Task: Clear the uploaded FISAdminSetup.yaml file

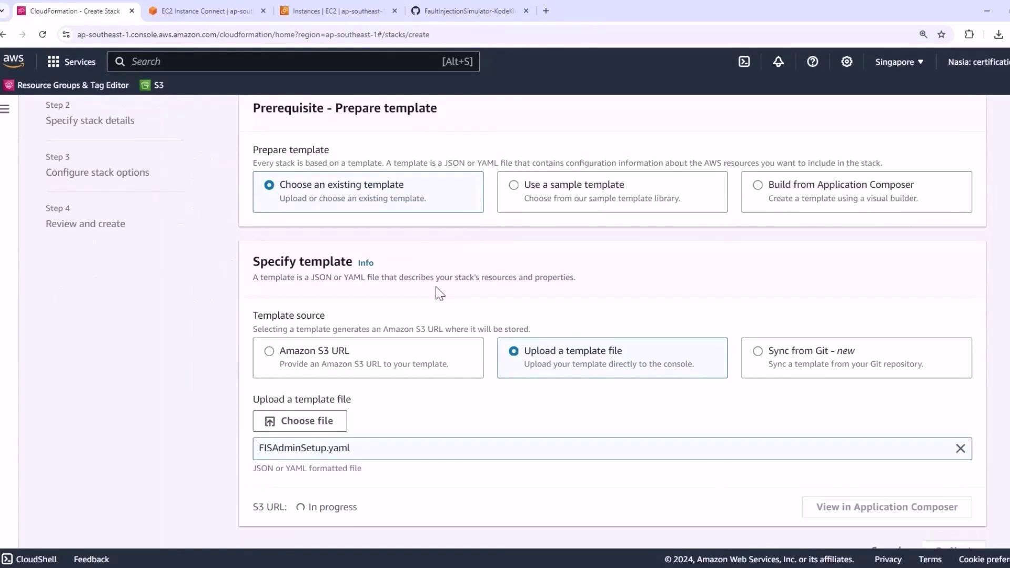Action: pyautogui.click(x=960, y=449)
